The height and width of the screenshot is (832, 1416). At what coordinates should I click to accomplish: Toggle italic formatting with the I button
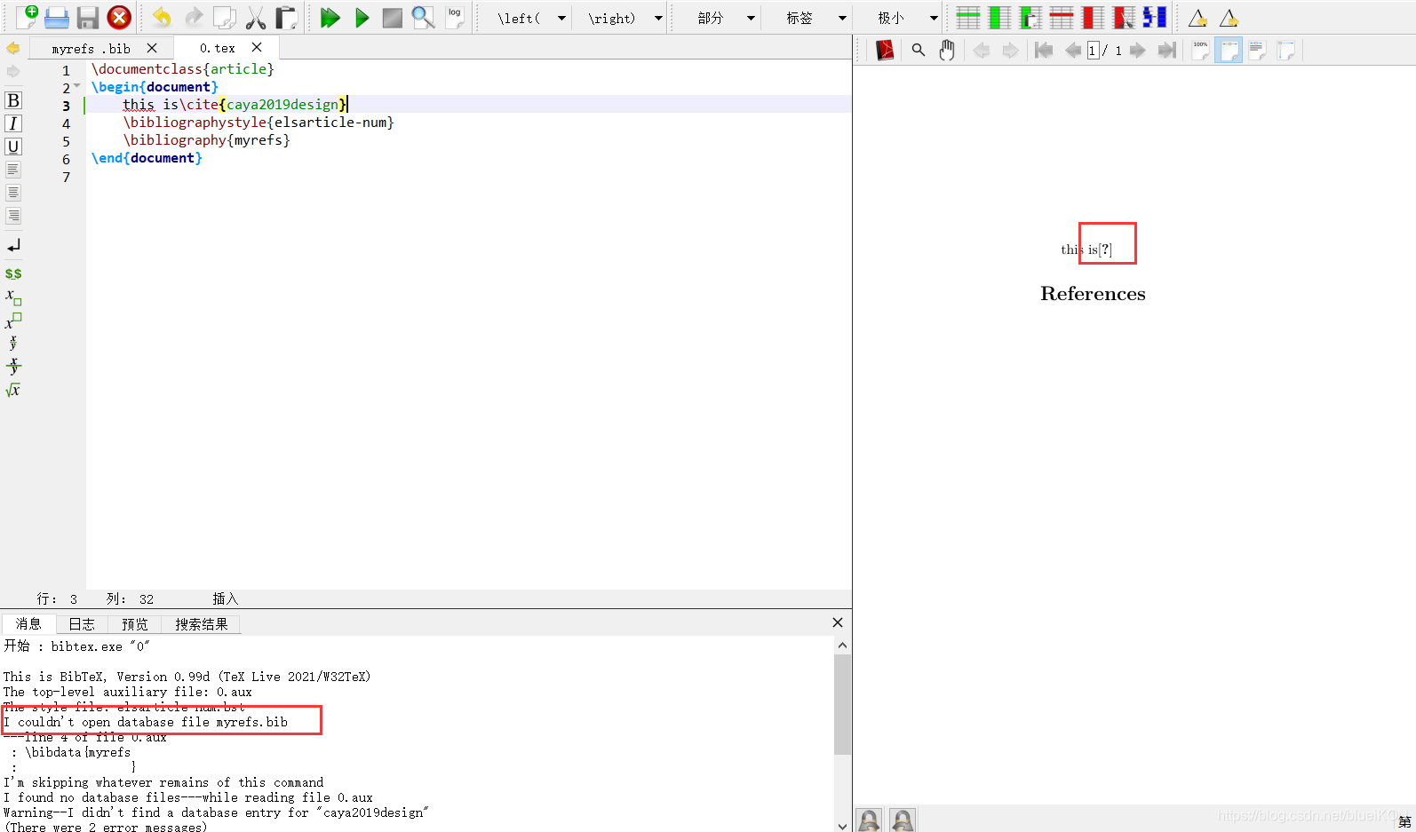click(x=13, y=123)
